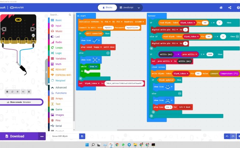Collapse the Advanced section
This screenshot has width=240, height=148.
click(60, 87)
